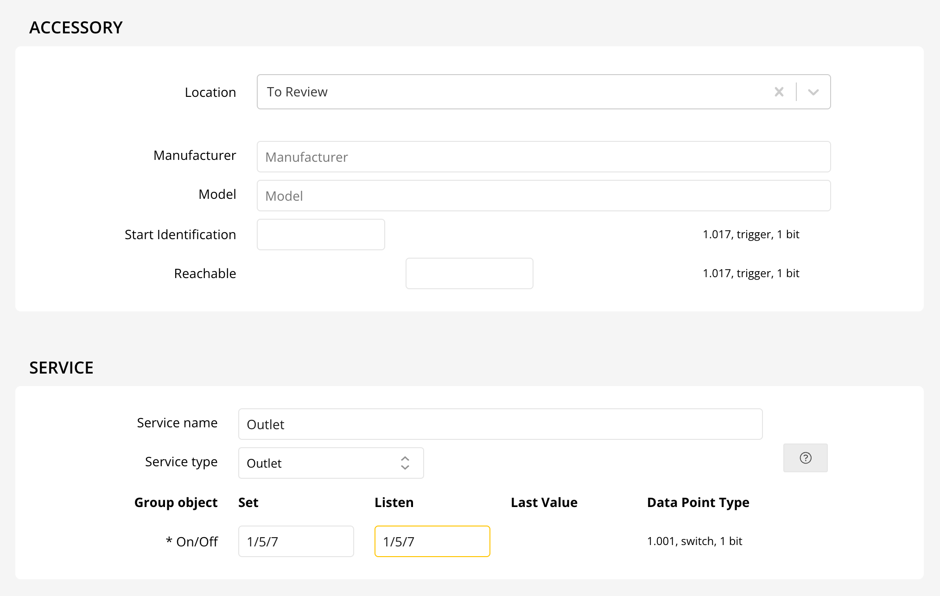This screenshot has height=596, width=940.
Task: Edit the Service name field
Action: click(x=500, y=424)
